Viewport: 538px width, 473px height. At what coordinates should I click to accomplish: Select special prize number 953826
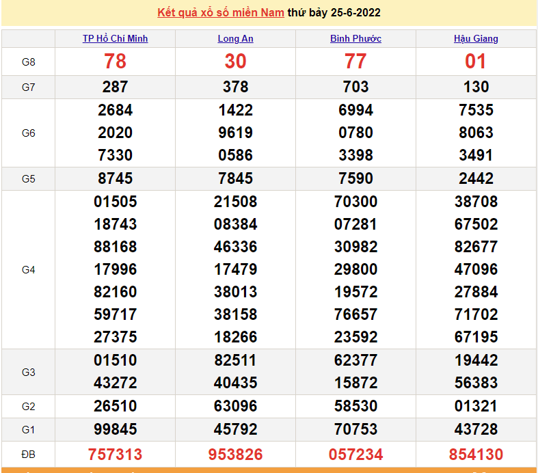pyautogui.click(x=235, y=455)
